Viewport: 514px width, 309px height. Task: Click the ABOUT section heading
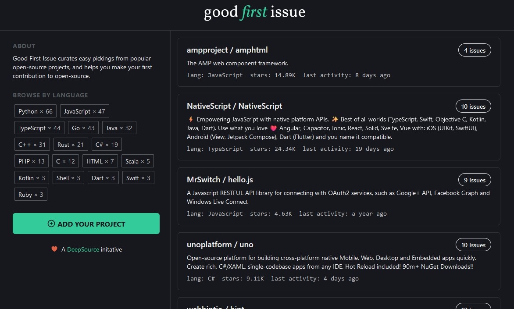tap(24, 46)
